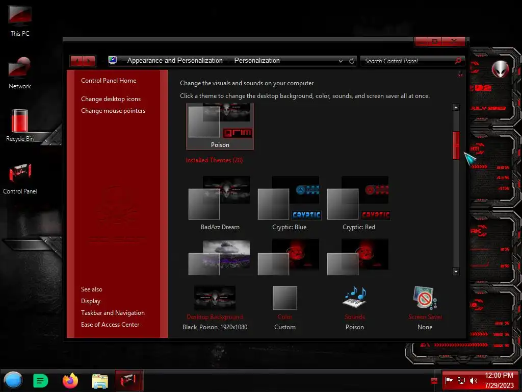Open the green notes app in taskbar
The height and width of the screenshot is (392, 522).
click(x=41, y=381)
